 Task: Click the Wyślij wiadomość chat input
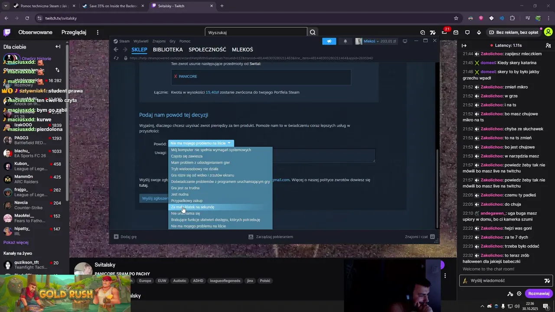coord(505,280)
